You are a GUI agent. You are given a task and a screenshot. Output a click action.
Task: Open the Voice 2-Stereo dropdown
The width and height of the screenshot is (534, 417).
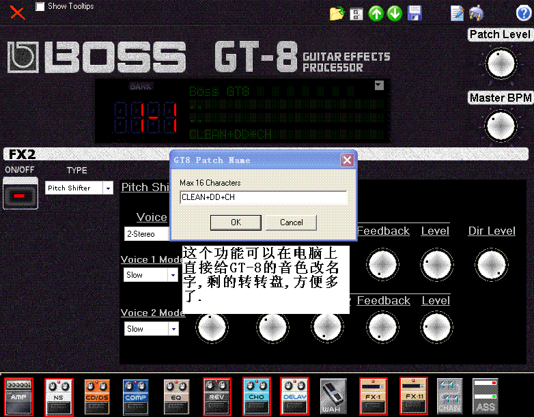(147, 234)
